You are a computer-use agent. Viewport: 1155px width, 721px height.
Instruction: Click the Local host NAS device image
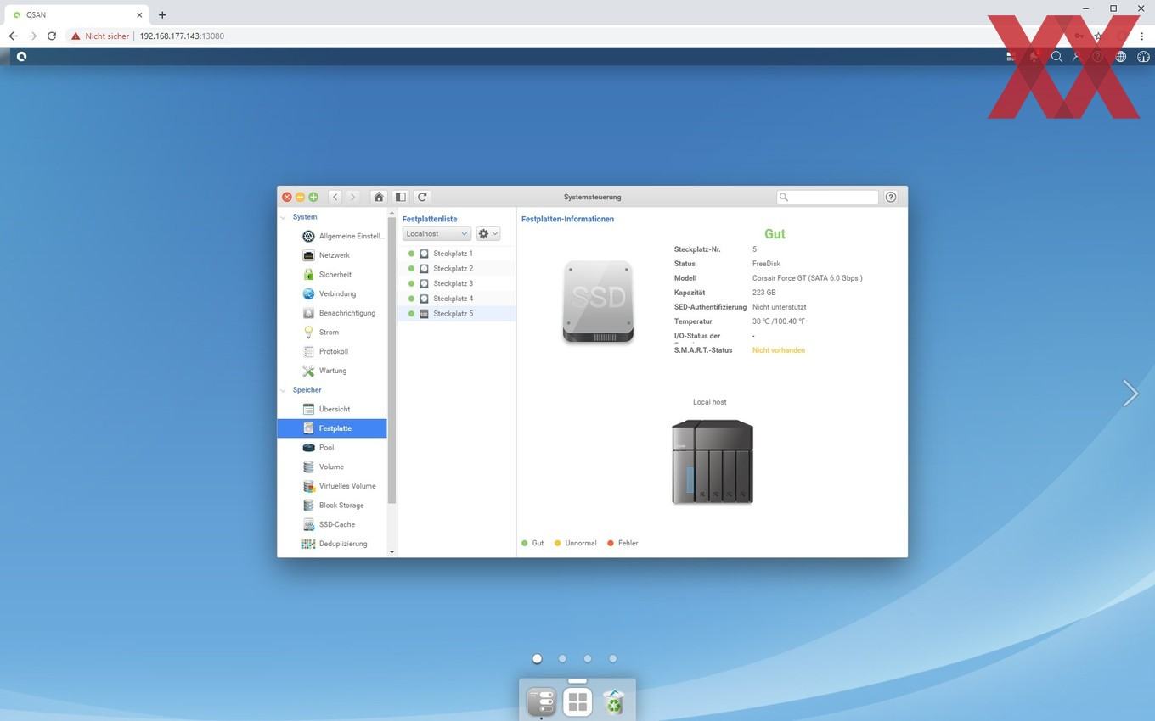point(713,461)
